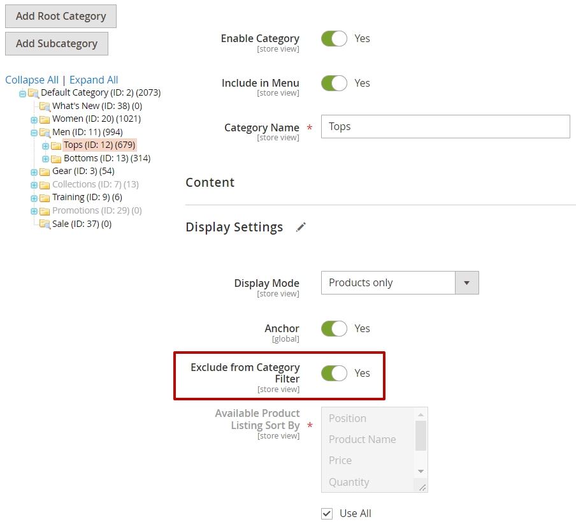Select What's New (ID: 38) category
The height and width of the screenshot is (524, 576).
97,106
